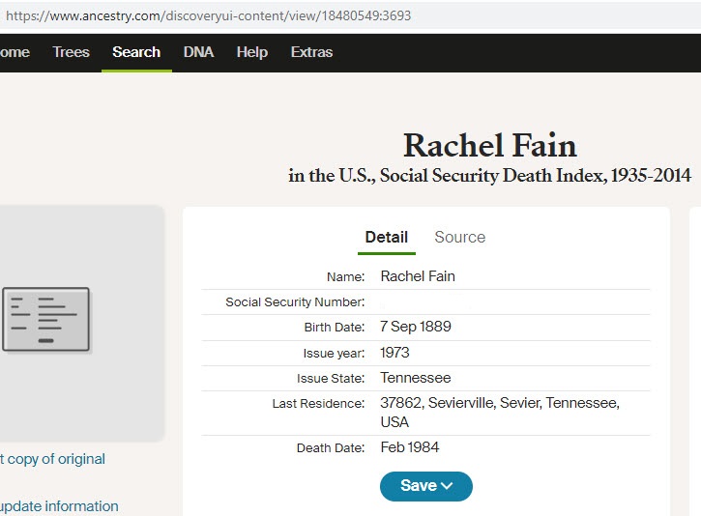
Task: Click the Name value Rachel Fain
Action: tap(418, 276)
